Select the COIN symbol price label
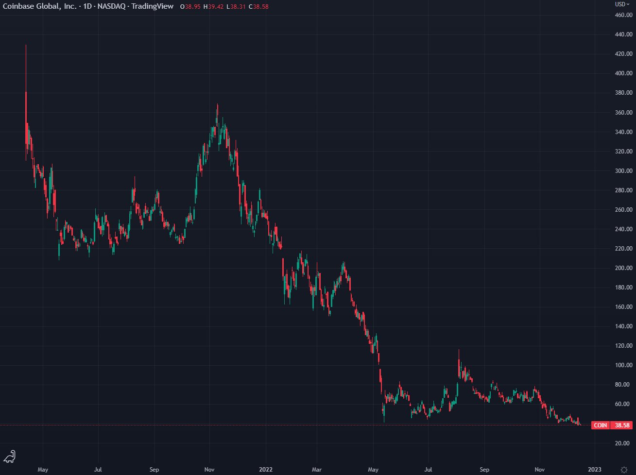 tap(600, 425)
